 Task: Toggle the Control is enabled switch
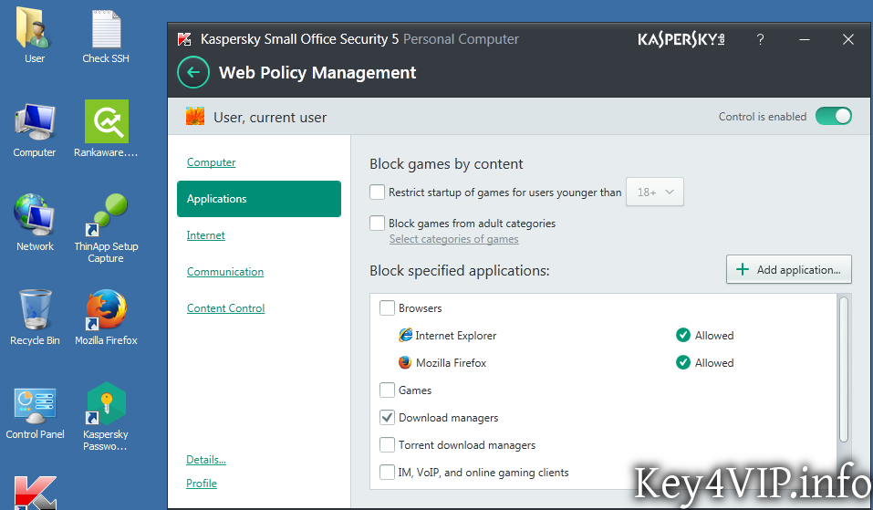click(x=834, y=117)
